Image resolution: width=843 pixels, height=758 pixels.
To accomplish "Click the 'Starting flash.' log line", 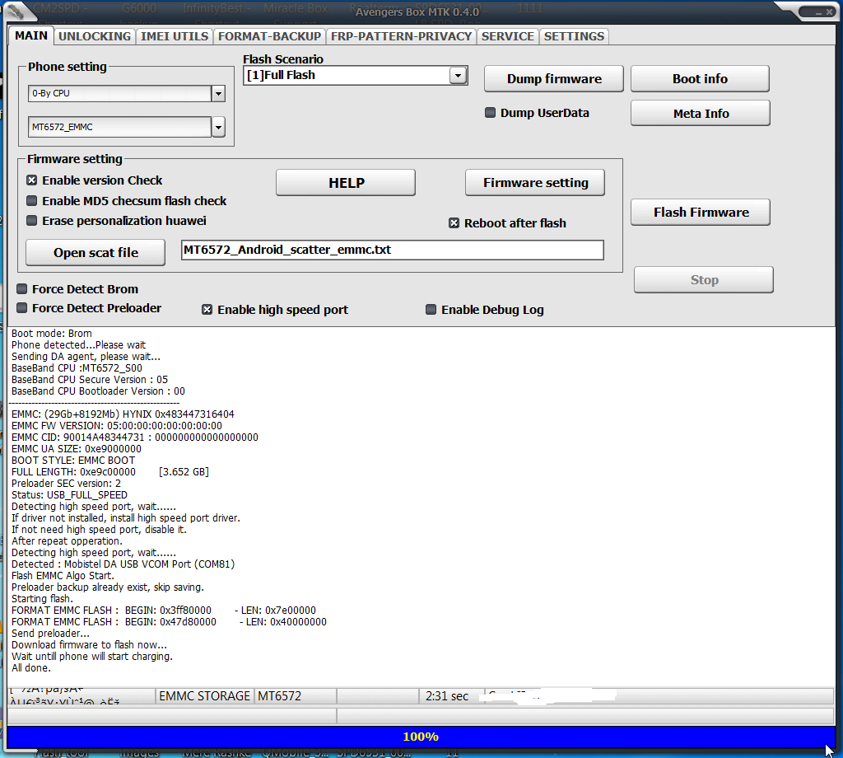I will [42, 598].
